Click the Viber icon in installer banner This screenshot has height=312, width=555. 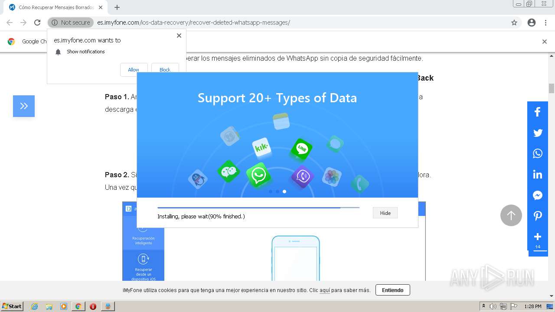click(x=302, y=176)
